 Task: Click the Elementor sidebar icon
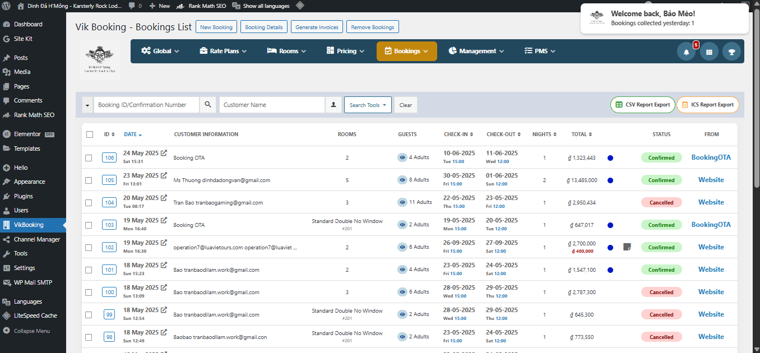(x=6, y=134)
